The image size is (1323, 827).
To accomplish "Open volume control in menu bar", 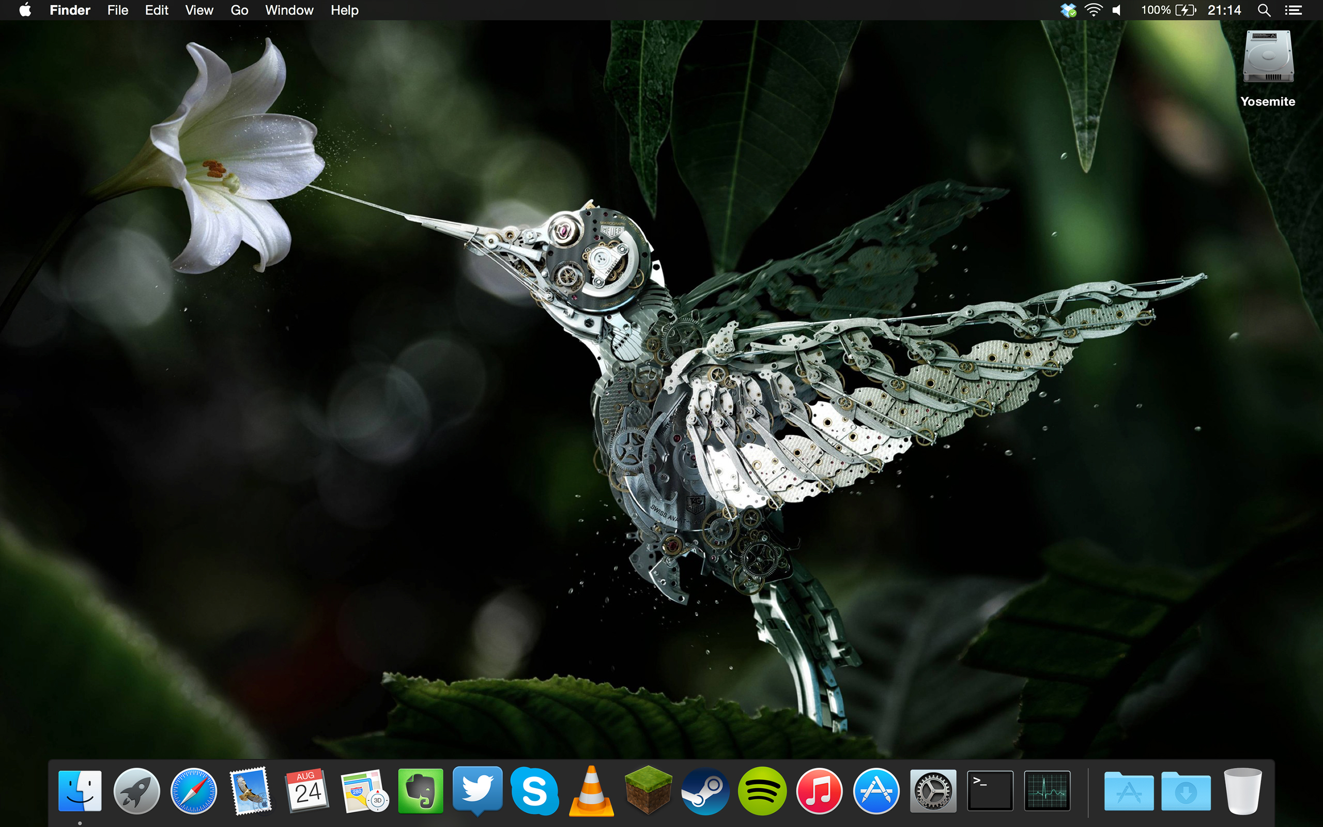I will (x=1117, y=10).
